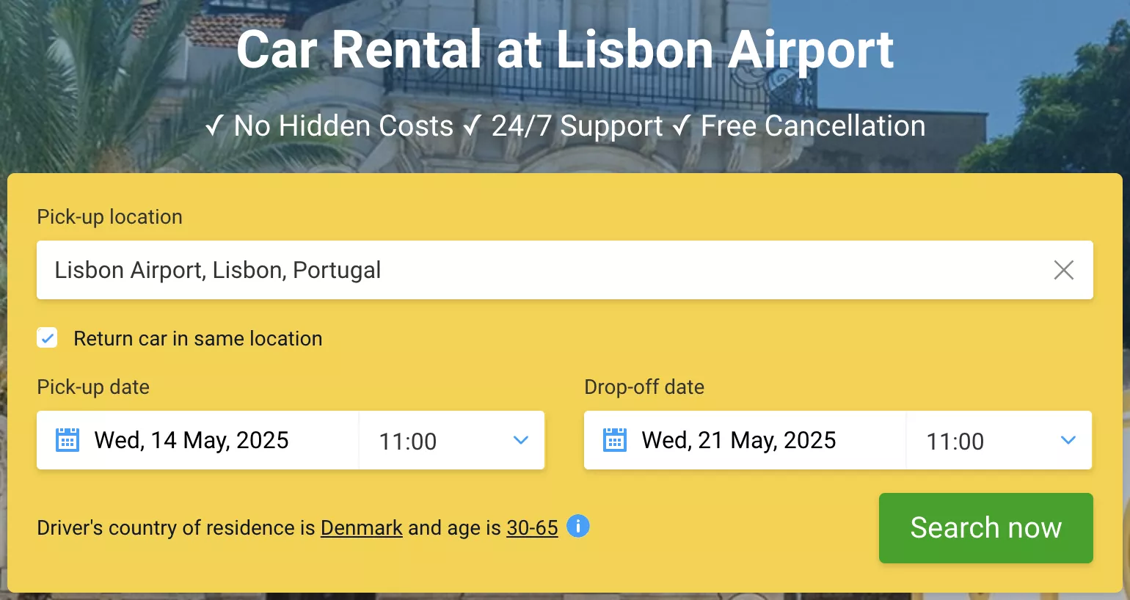This screenshot has height=600, width=1130.
Task: Change driver age via 30-65 link
Action: 532,527
